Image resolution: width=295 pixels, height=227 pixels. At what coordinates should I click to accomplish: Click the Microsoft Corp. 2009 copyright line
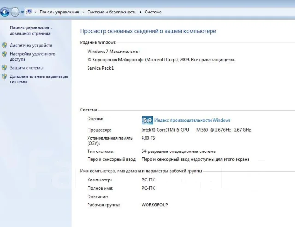(x=161, y=60)
